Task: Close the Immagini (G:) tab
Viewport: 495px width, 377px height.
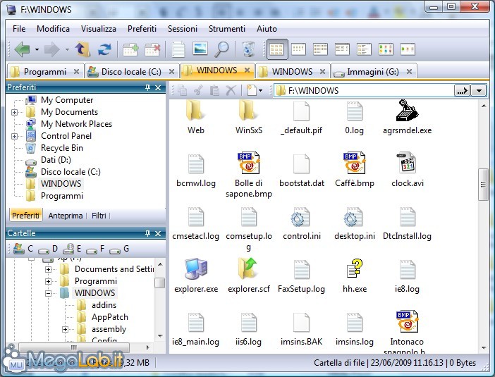Action: tap(409, 72)
